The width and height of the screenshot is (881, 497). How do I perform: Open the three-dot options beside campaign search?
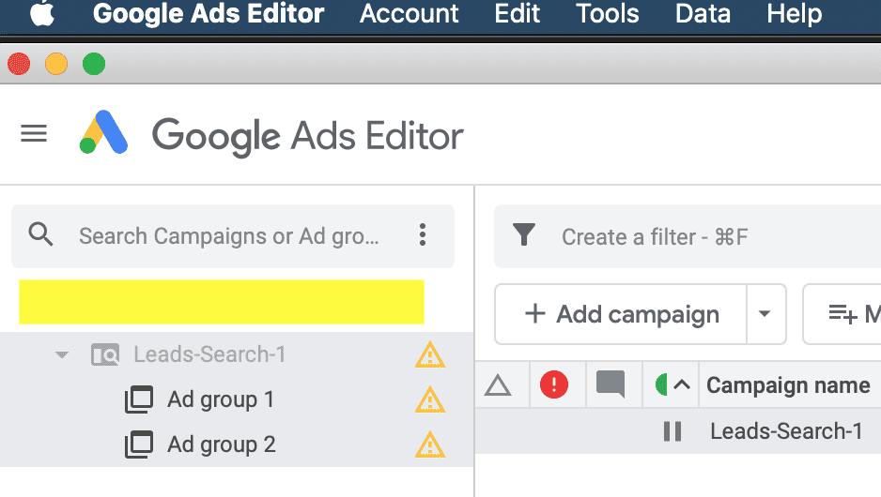click(x=423, y=234)
